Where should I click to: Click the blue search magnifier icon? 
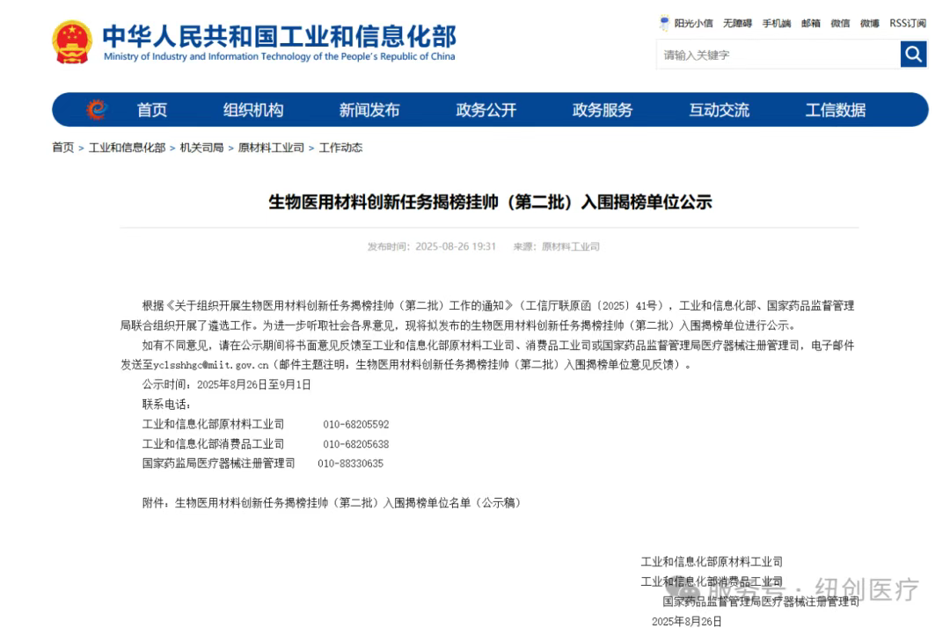[x=913, y=55]
